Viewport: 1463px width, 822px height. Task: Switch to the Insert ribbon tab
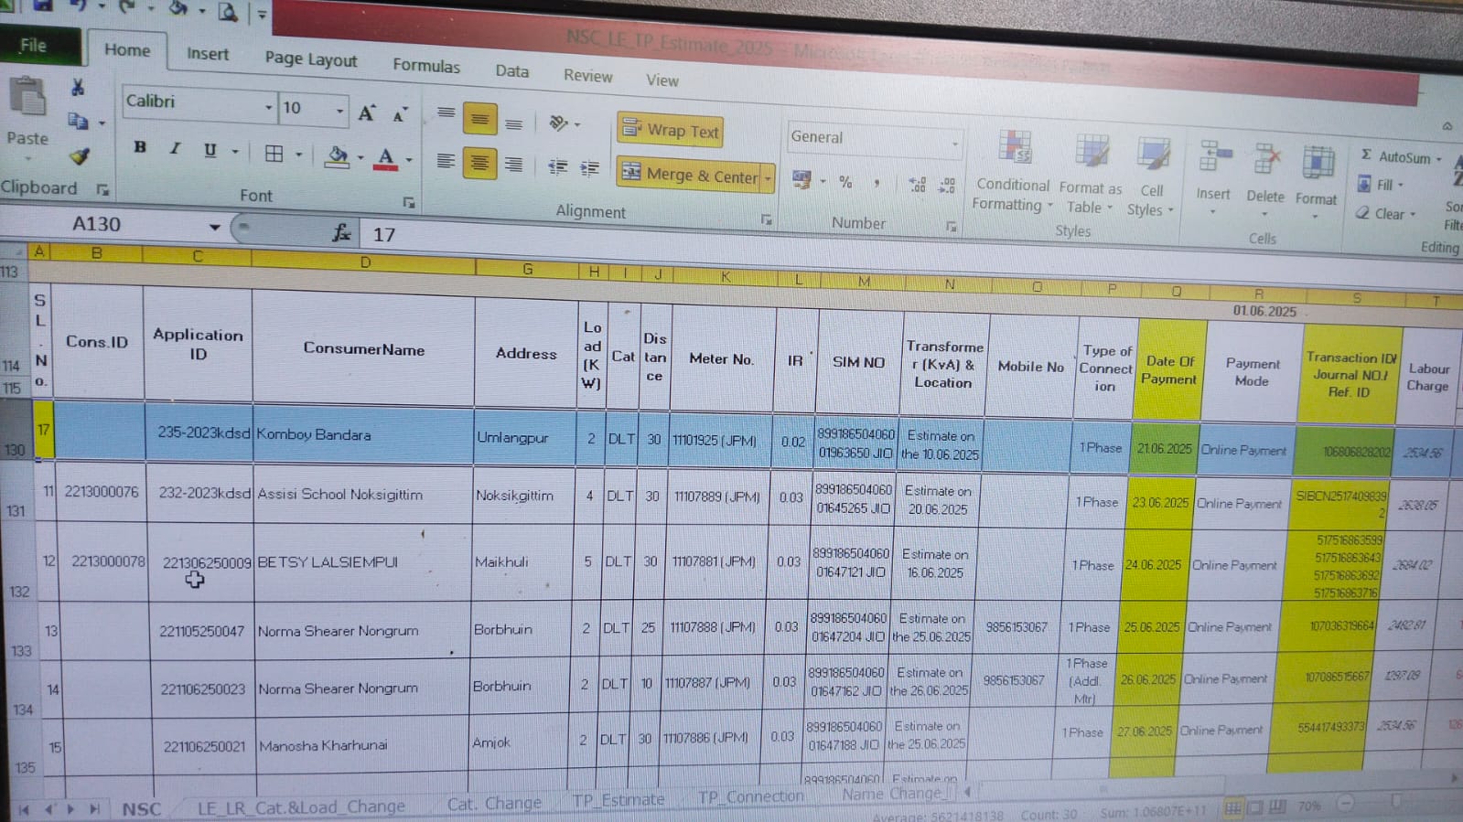pos(208,54)
